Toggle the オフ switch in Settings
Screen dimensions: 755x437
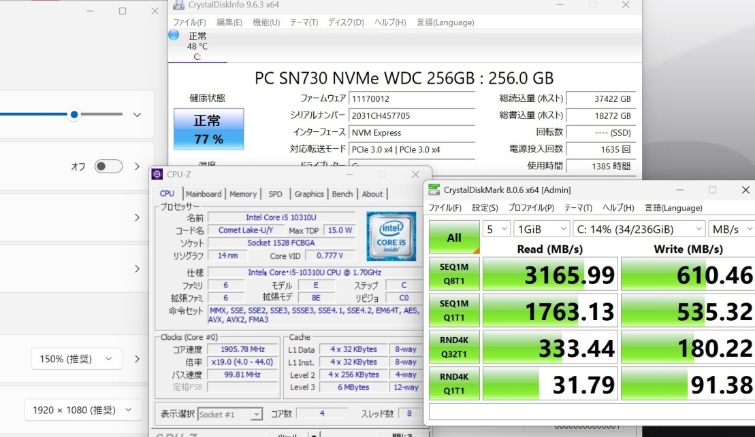(108, 166)
